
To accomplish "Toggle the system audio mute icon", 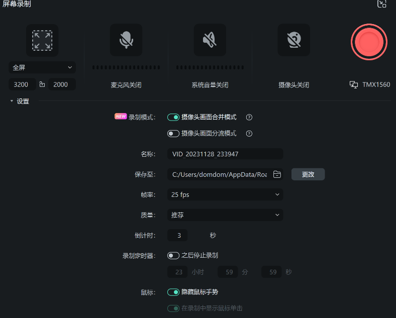I will [210, 40].
